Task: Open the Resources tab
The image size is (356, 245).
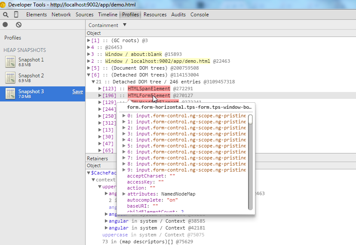Action: click(x=155, y=15)
